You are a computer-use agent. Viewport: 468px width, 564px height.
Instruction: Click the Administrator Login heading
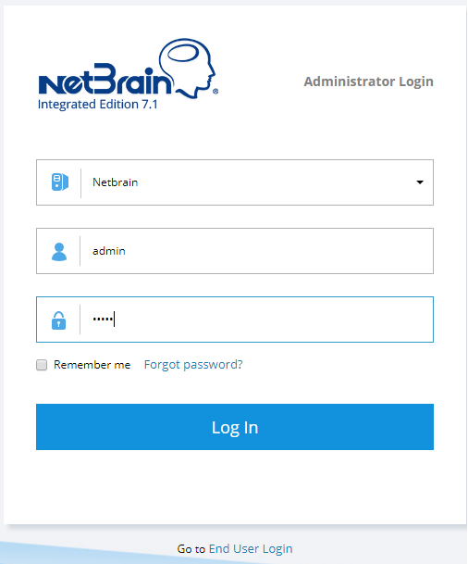click(x=368, y=81)
